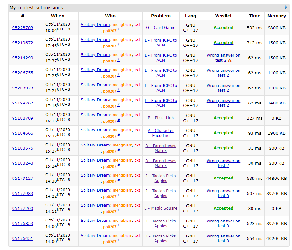Click cxt username in submission 95206755 row

[x=137, y=70]
